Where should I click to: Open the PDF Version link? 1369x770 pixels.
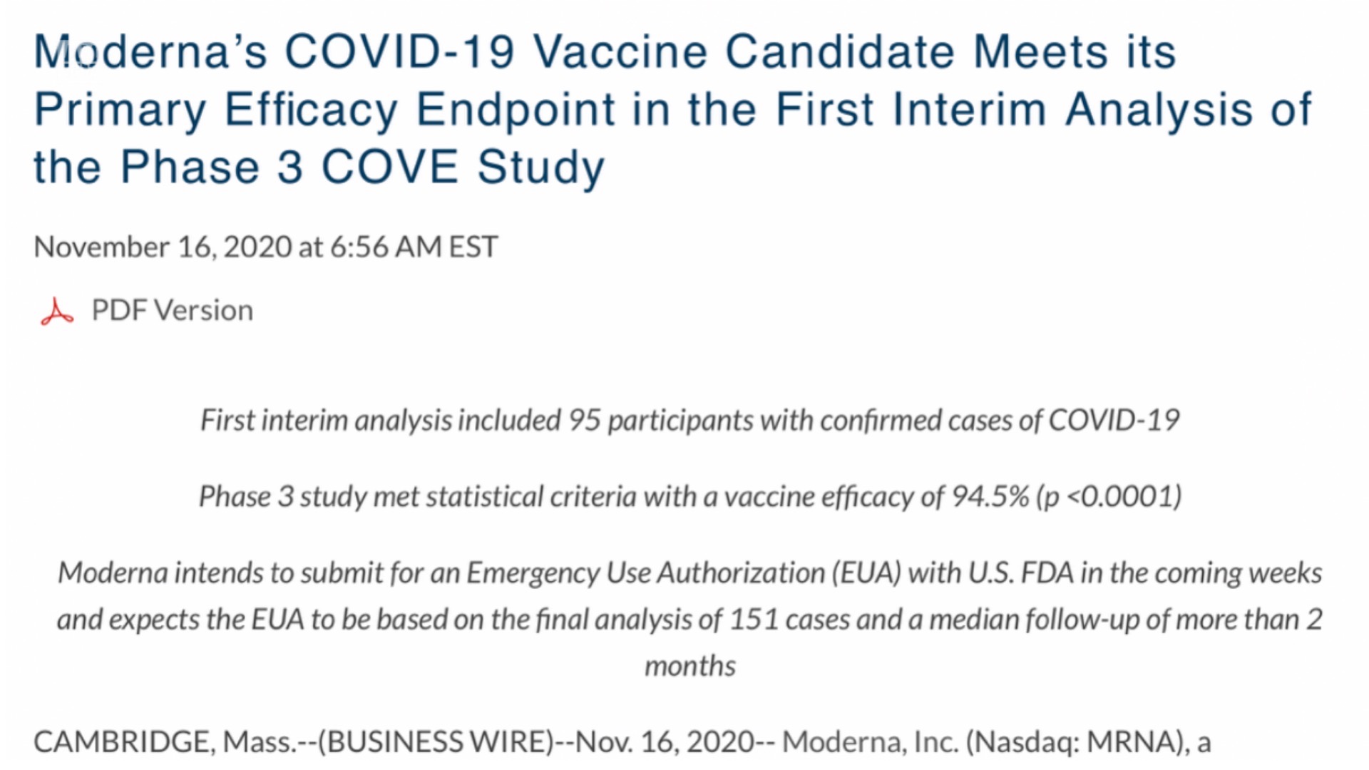[172, 311]
